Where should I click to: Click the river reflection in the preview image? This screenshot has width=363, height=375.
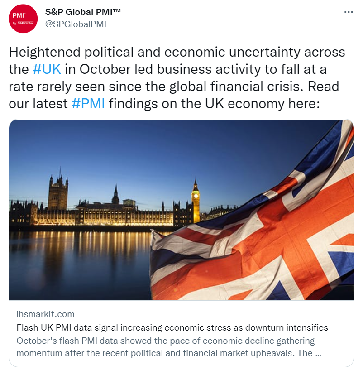[x=77, y=263]
